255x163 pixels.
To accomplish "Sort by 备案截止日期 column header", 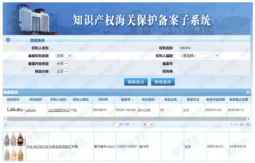I will pyautogui.click(x=239, y=100).
